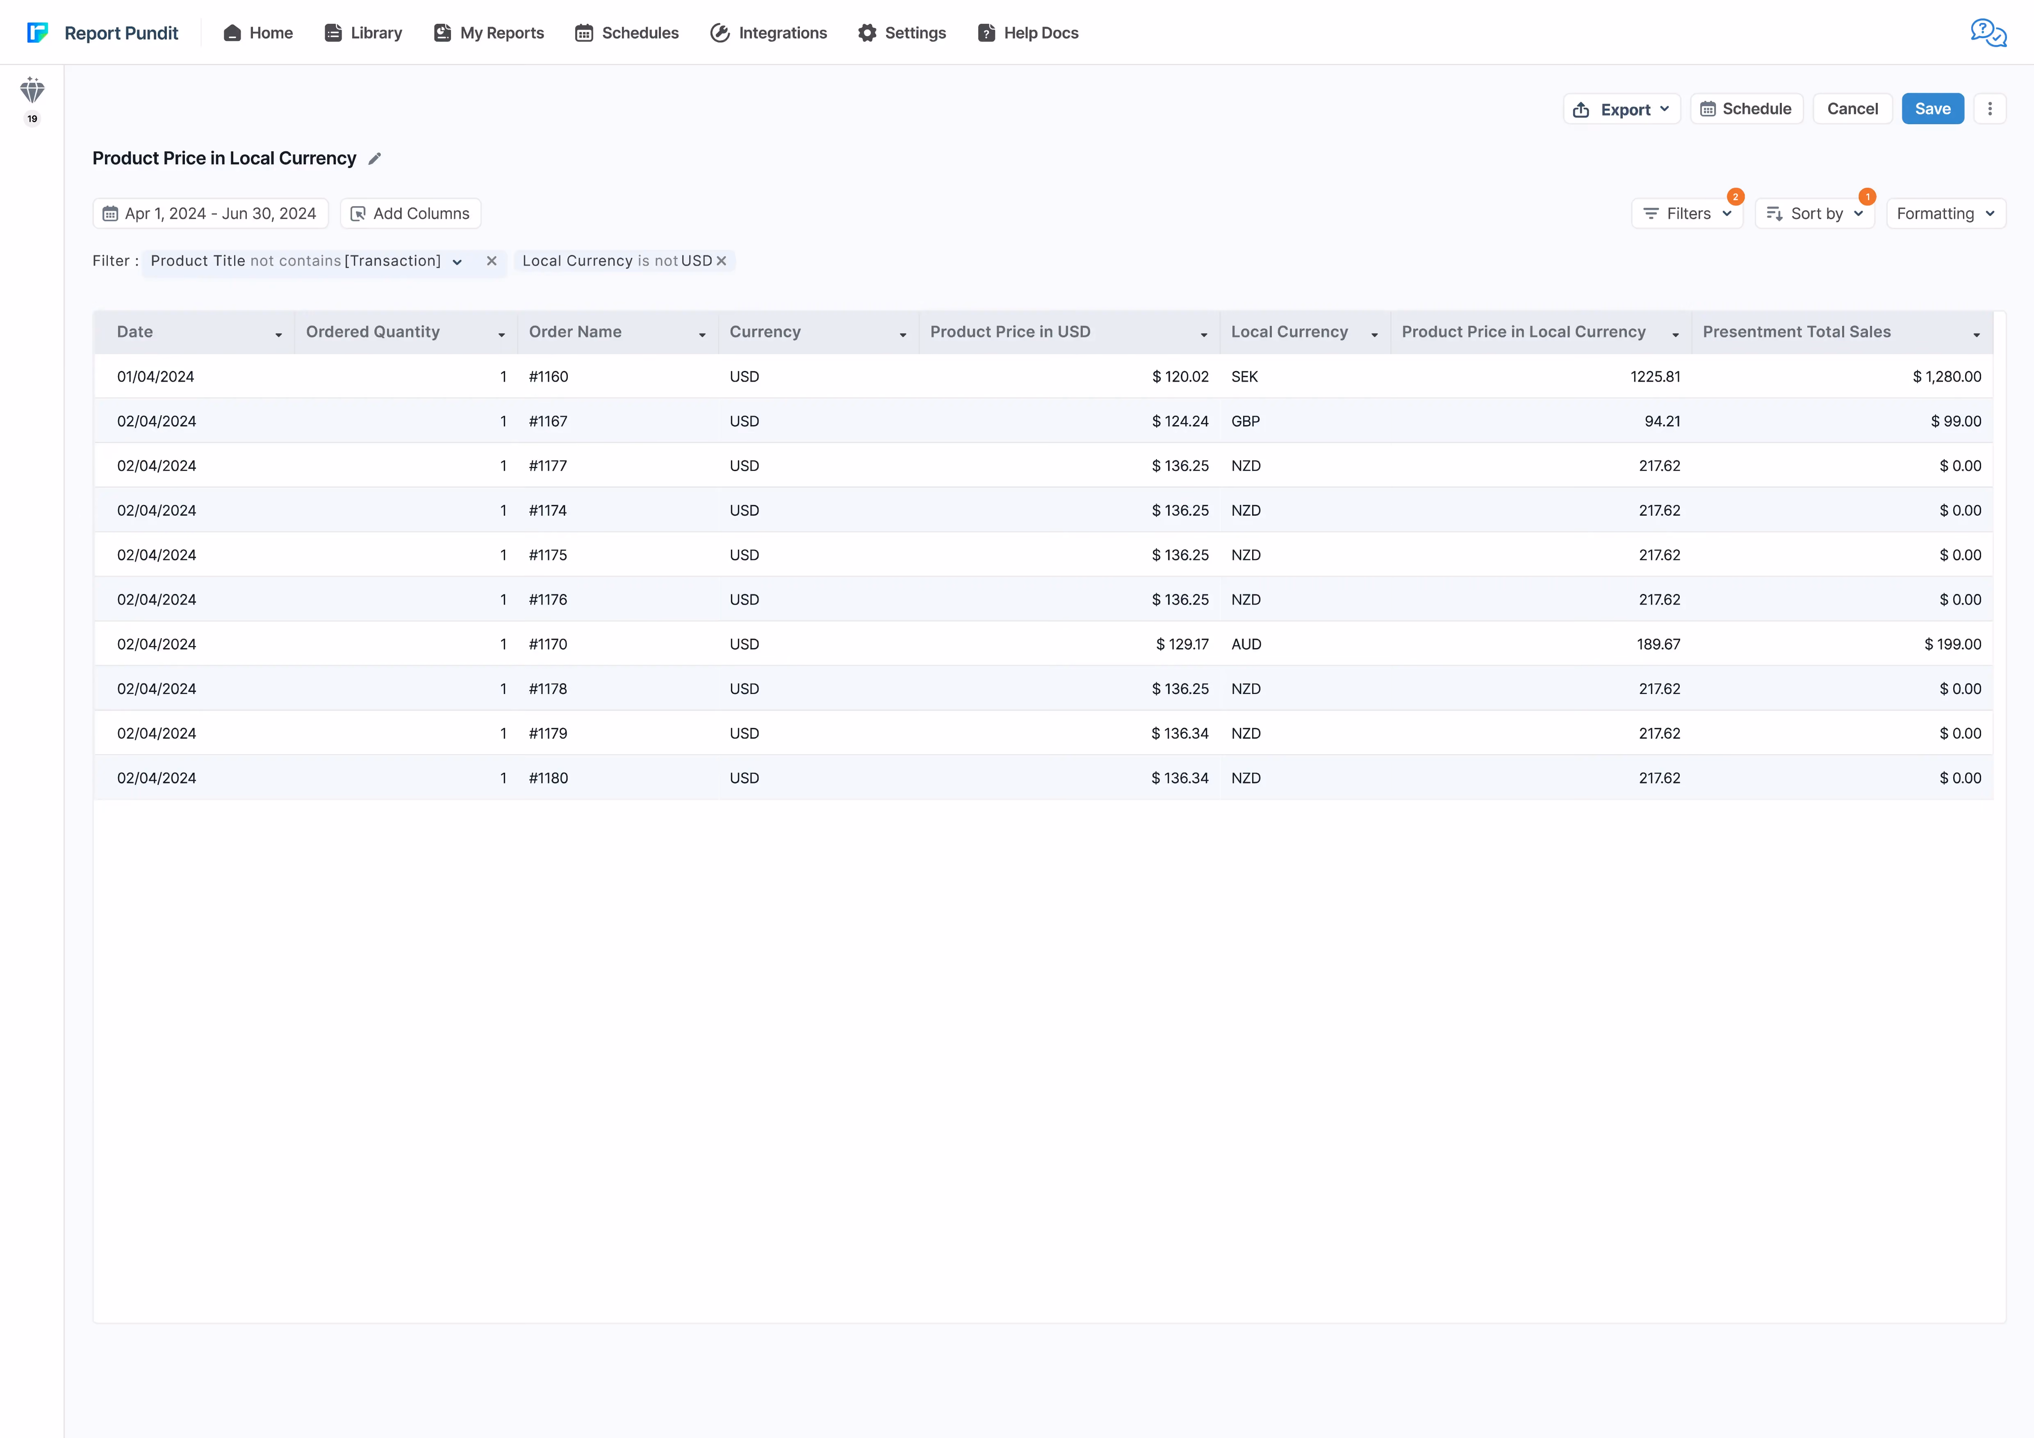The height and width of the screenshot is (1438, 2034).
Task: Open the Sort by dropdown
Action: pyautogui.click(x=1814, y=214)
